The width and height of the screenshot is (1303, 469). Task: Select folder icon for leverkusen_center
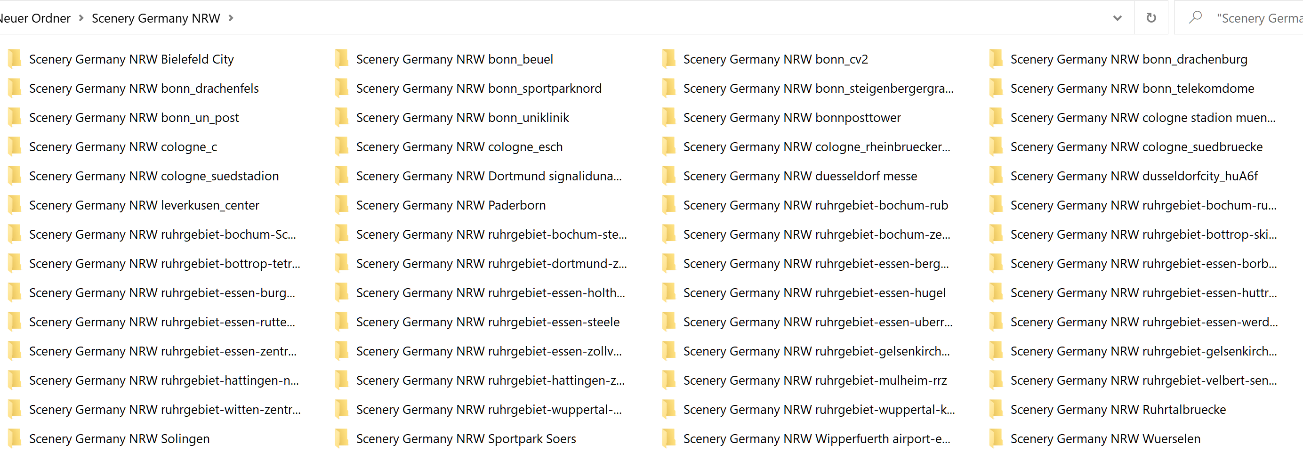point(14,205)
